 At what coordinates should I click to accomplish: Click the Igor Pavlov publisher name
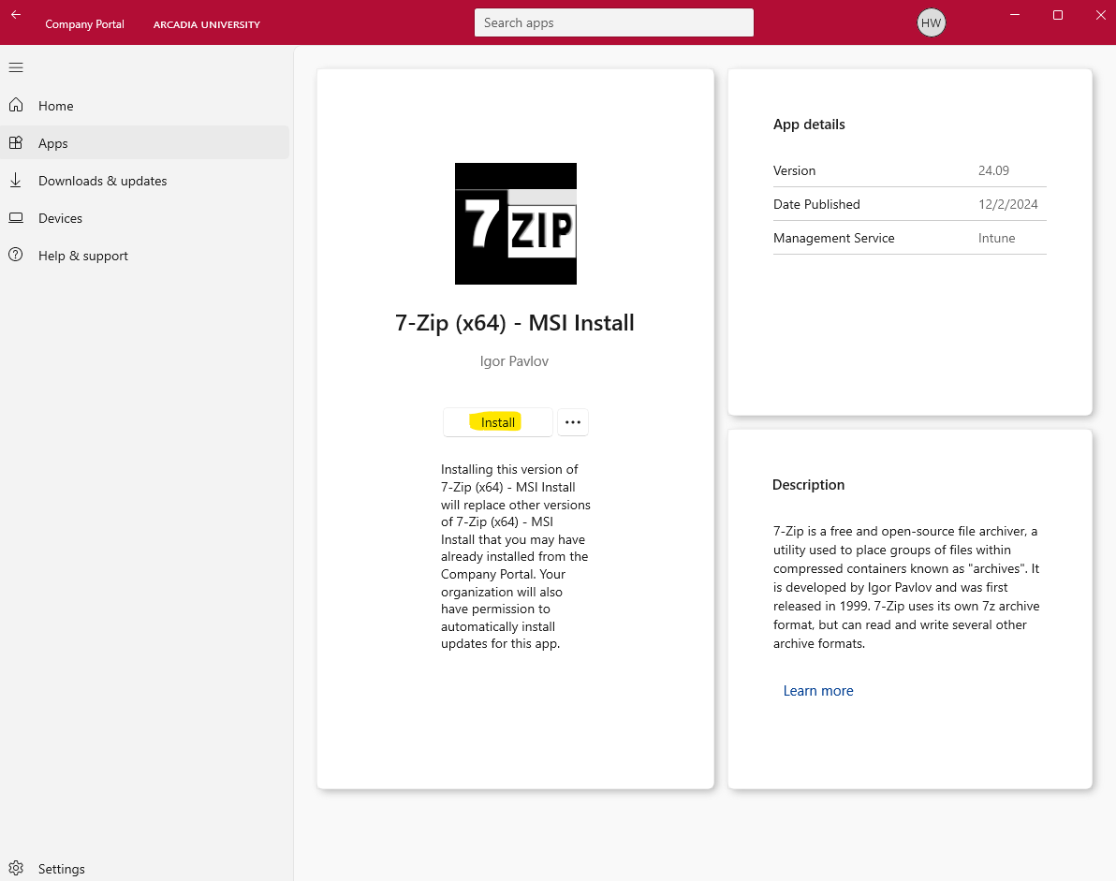point(514,361)
